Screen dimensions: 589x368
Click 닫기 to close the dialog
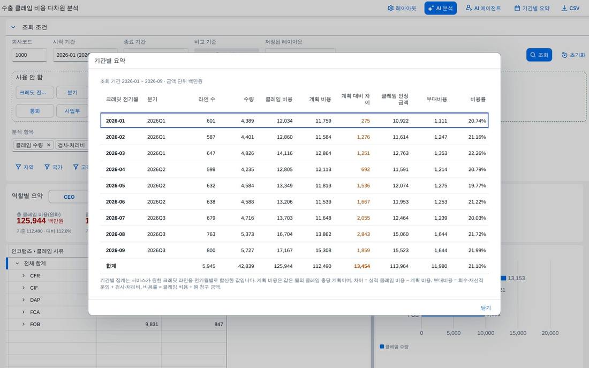coord(486,307)
